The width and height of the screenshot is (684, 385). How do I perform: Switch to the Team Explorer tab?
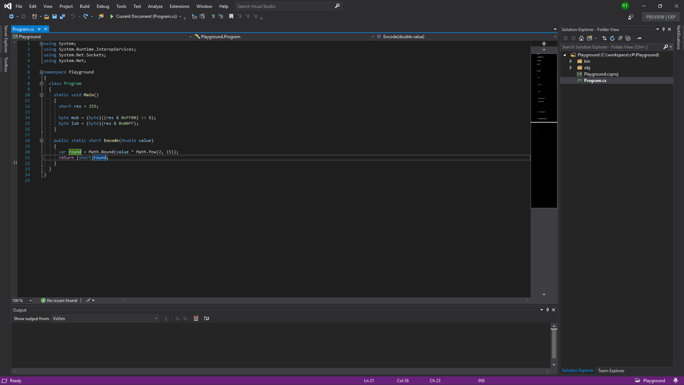611,371
